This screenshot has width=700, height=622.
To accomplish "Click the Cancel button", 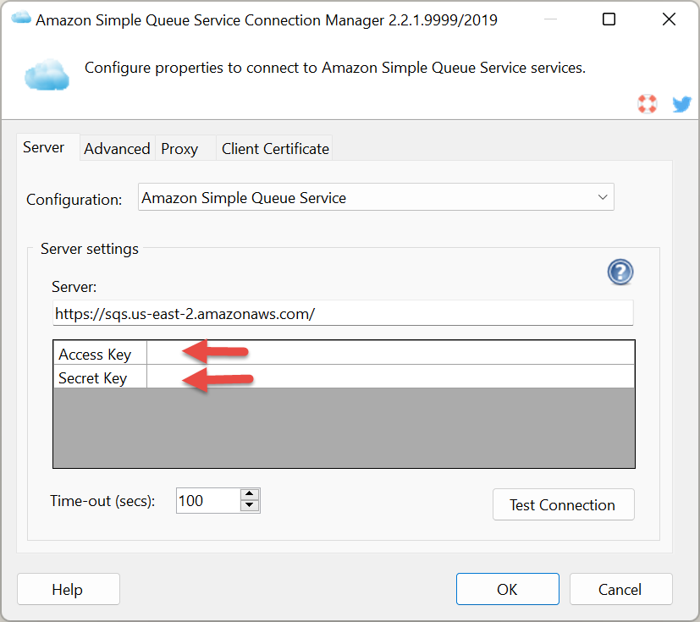I will tap(621, 589).
